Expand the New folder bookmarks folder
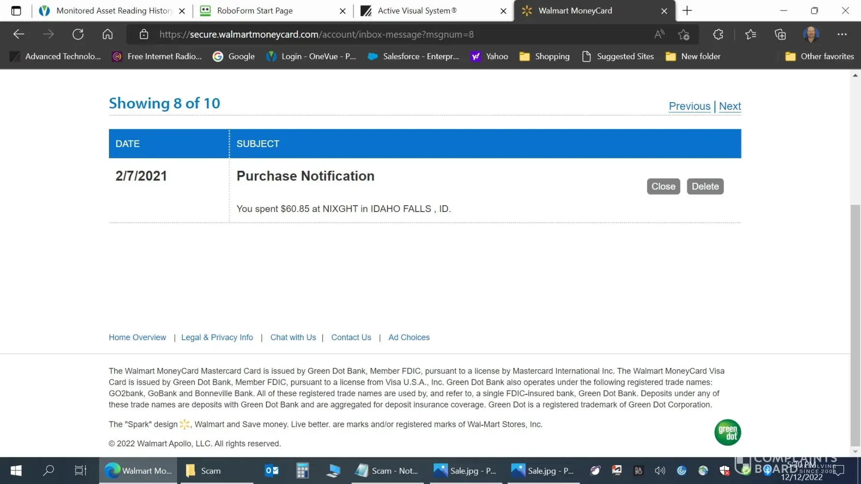 click(693, 57)
